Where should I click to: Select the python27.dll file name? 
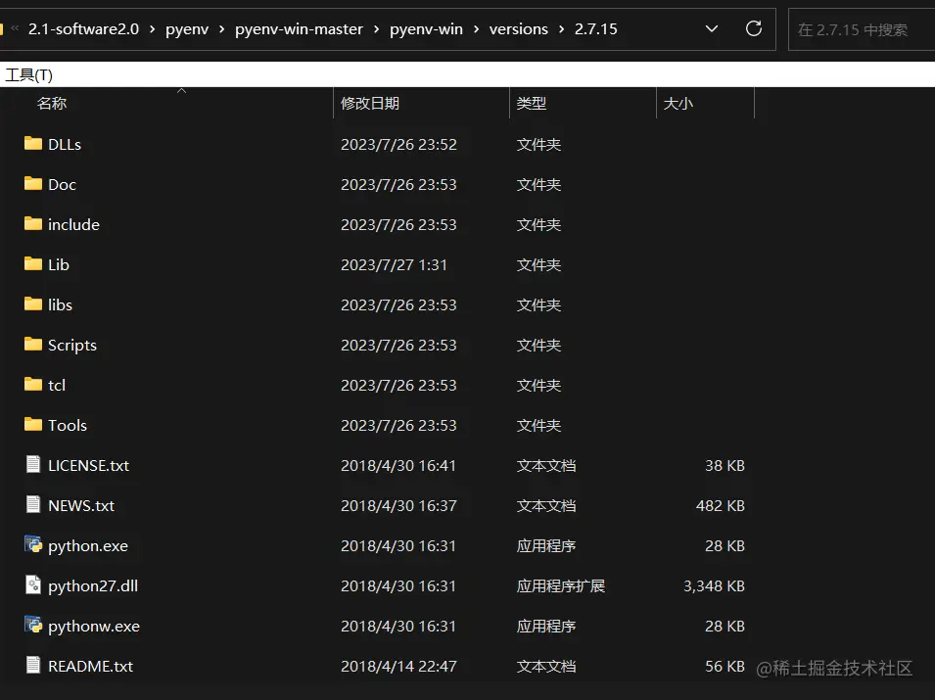pyautogui.click(x=93, y=586)
